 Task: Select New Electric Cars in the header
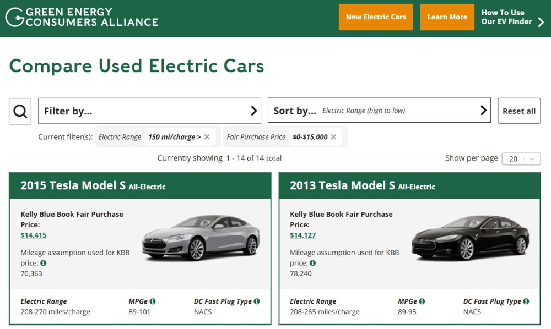tap(376, 17)
